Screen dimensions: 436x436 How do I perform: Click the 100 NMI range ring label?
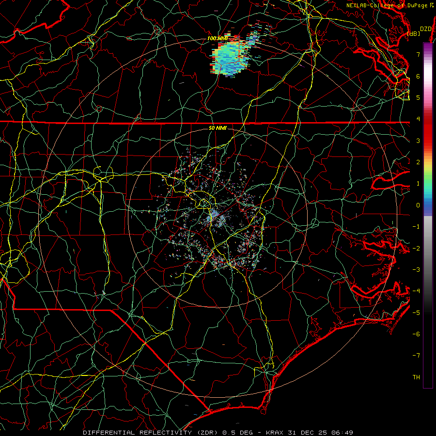(217, 38)
